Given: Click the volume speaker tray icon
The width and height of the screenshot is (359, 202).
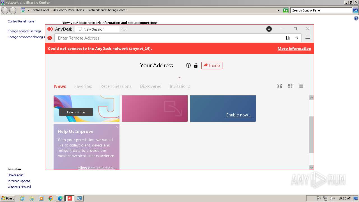Looking at the screenshot, I should pos(332,198).
